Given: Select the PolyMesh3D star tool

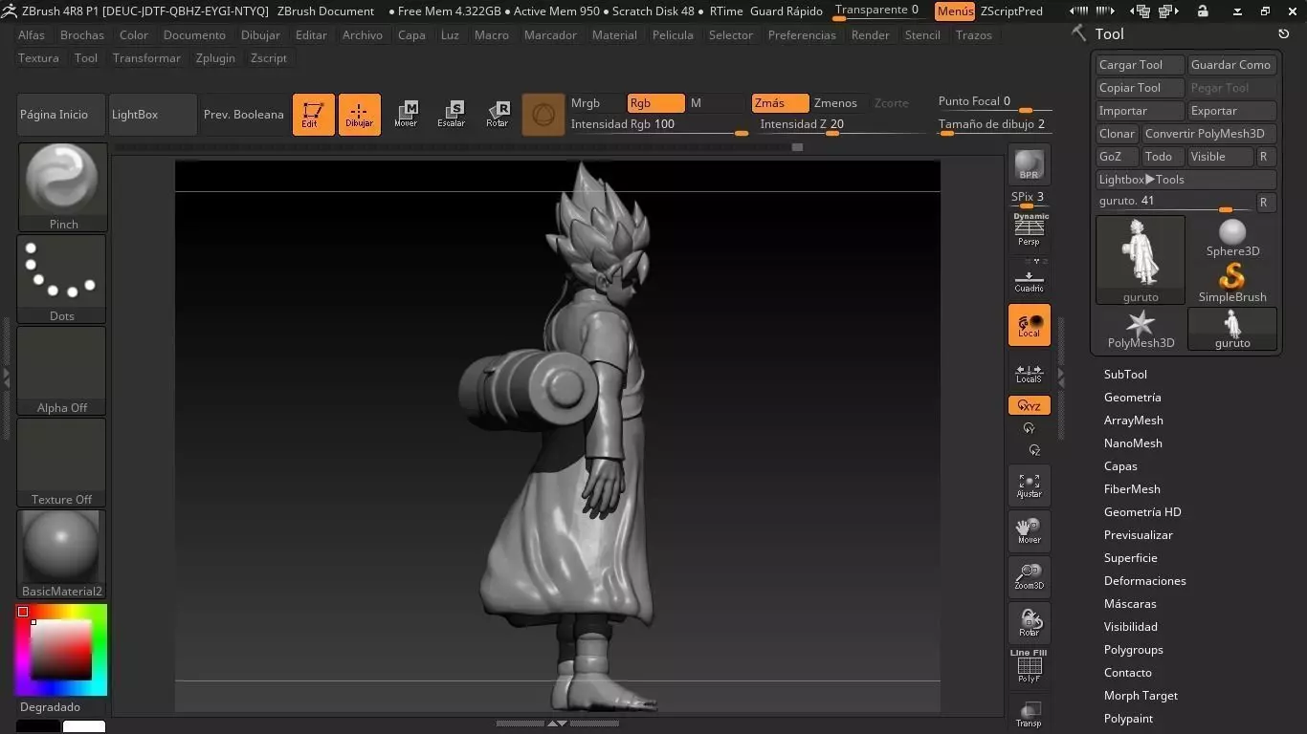Looking at the screenshot, I should pyautogui.click(x=1141, y=329).
